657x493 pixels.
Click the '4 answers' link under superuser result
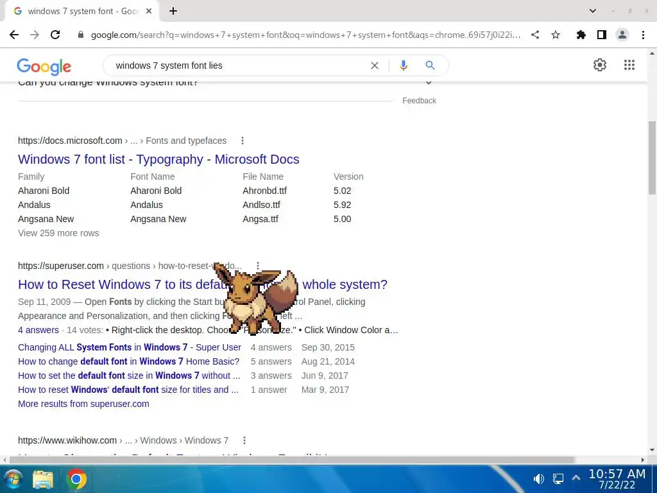point(38,330)
